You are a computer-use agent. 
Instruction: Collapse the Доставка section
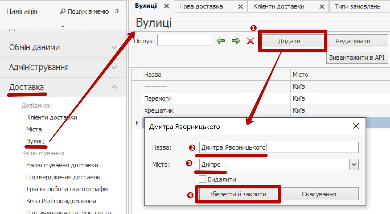(x=114, y=87)
